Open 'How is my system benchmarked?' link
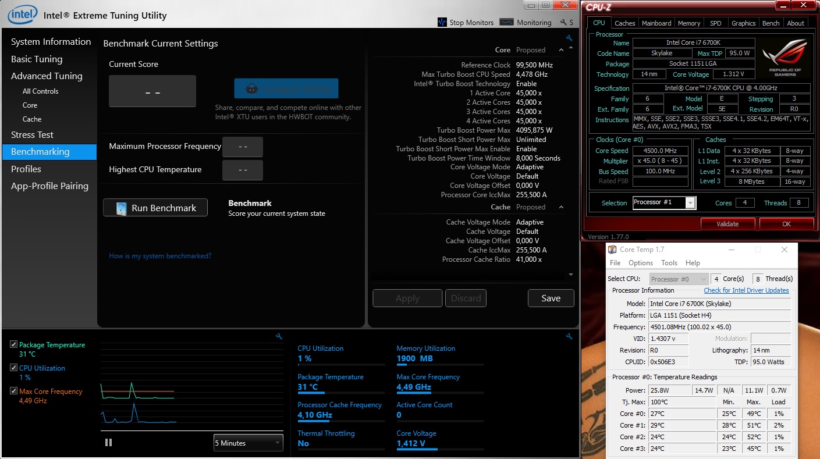 click(160, 256)
